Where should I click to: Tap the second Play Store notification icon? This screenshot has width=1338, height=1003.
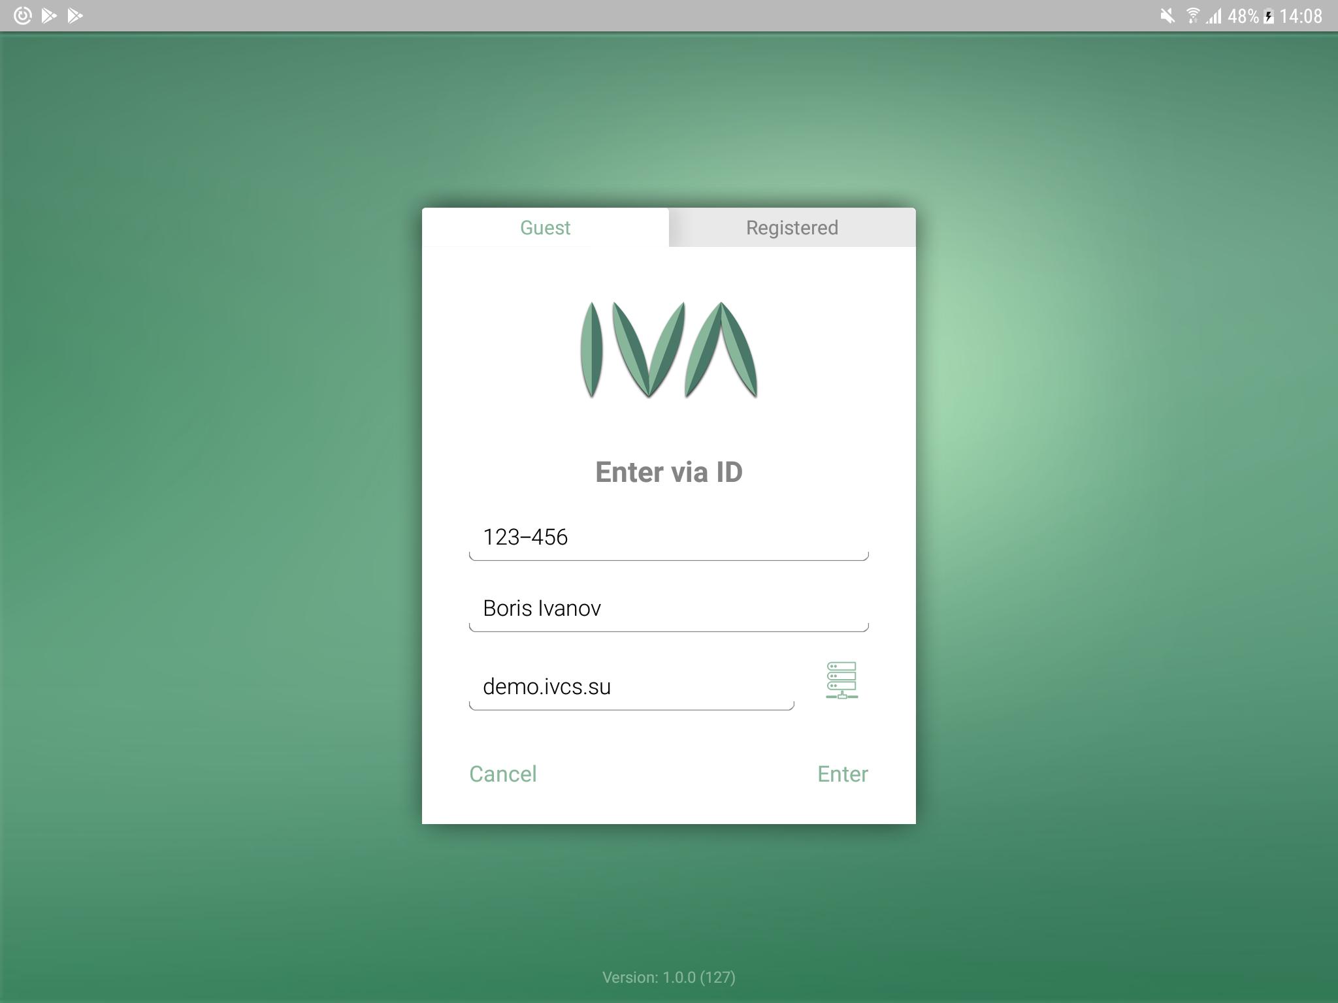75,16
